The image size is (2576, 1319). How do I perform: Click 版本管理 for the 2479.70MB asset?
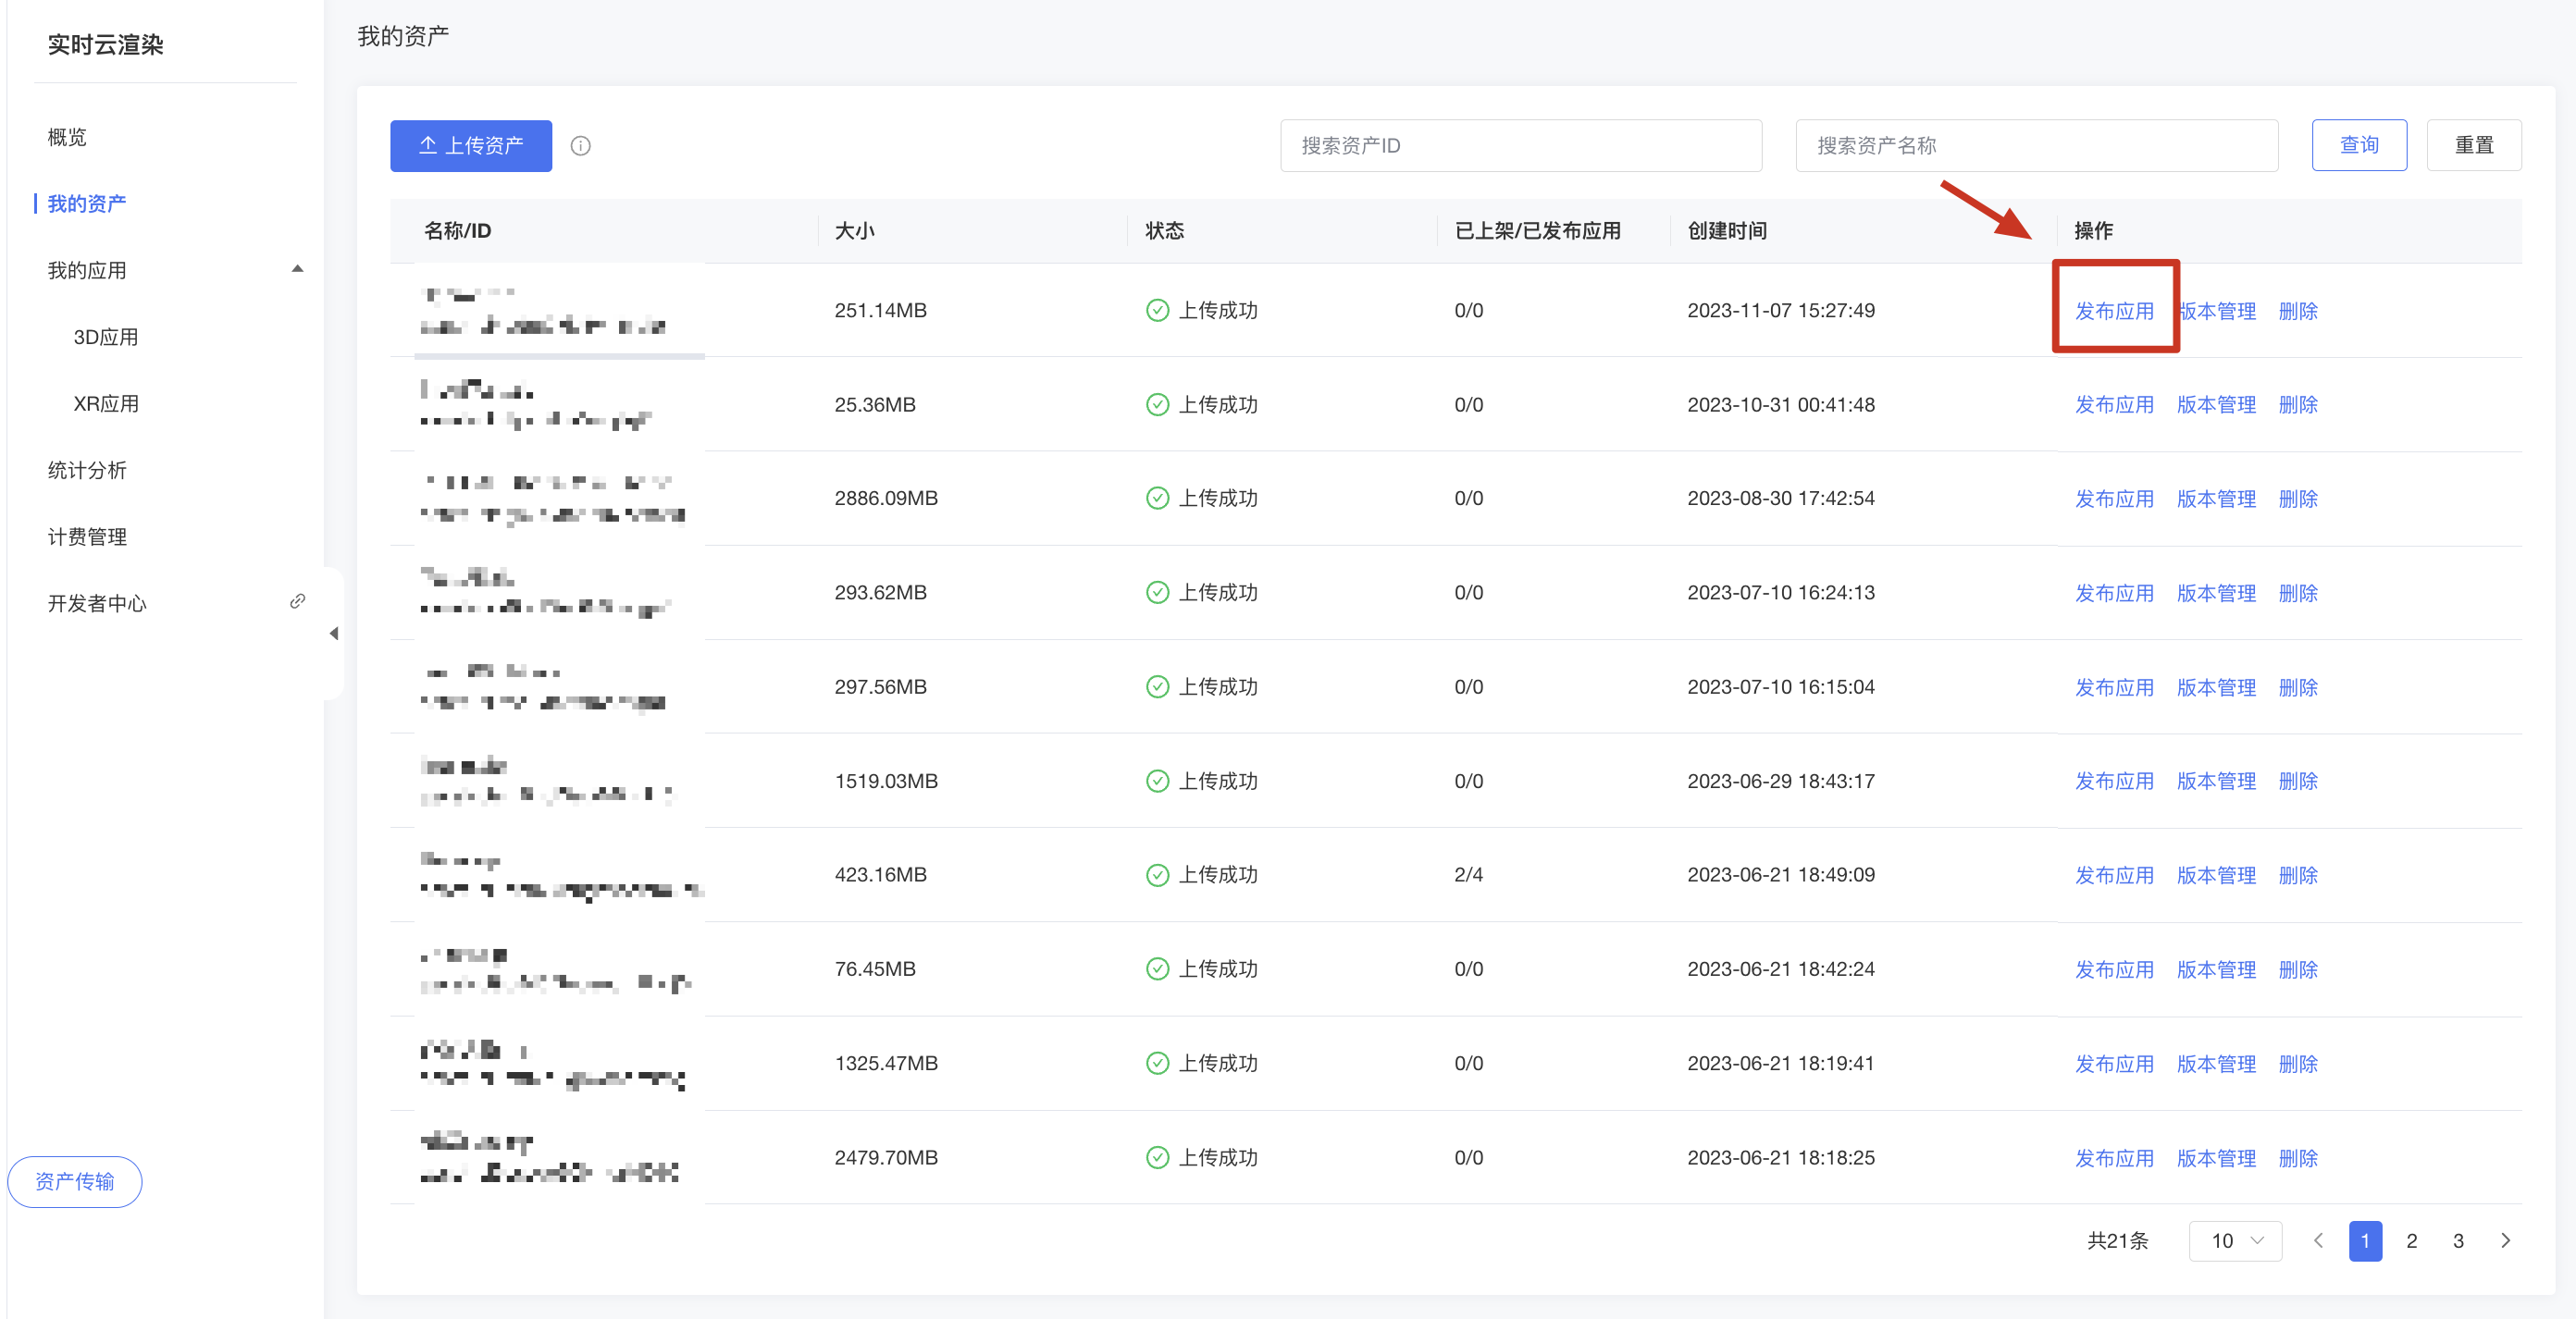point(2216,1158)
